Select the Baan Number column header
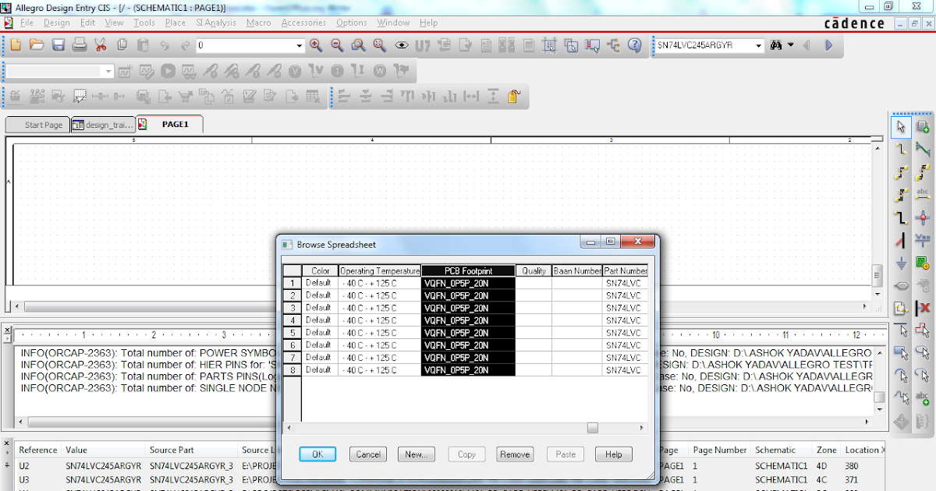This screenshot has width=936, height=491. coord(577,270)
